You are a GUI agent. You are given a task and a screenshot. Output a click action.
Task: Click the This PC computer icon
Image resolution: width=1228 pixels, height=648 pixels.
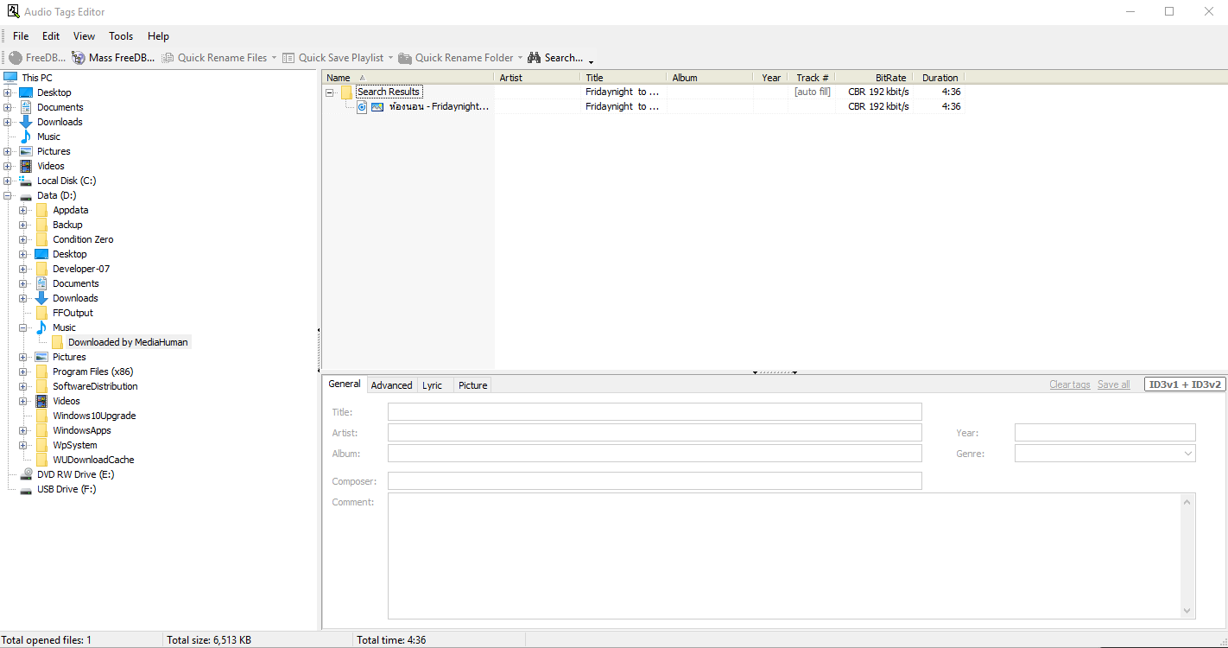click(10, 78)
